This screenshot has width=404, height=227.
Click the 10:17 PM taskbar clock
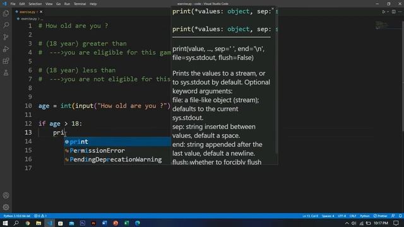(381, 223)
